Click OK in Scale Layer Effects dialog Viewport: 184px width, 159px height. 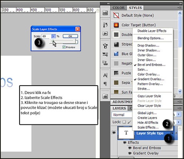[70, 36]
